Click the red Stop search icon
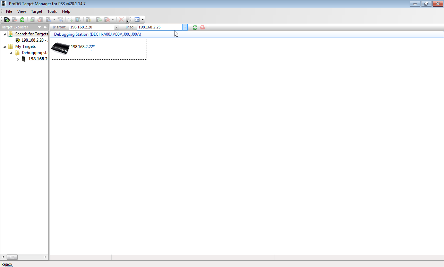444x267 pixels. (x=203, y=27)
